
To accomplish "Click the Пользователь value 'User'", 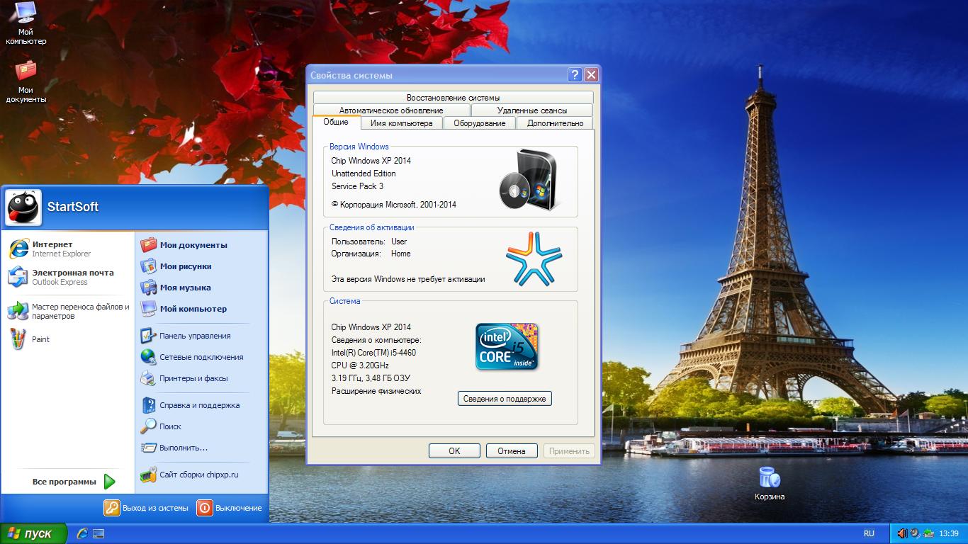I will (x=399, y=242).
